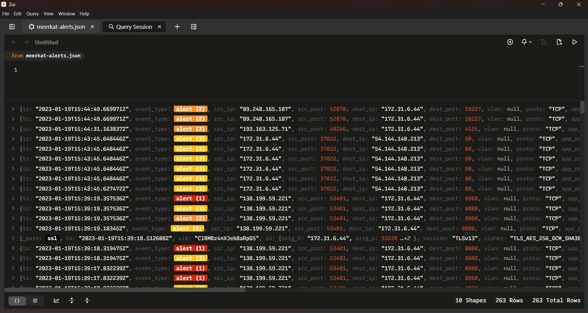Toggle the left sidebar panel
588x313 pixels.
(x=11, y=27)
